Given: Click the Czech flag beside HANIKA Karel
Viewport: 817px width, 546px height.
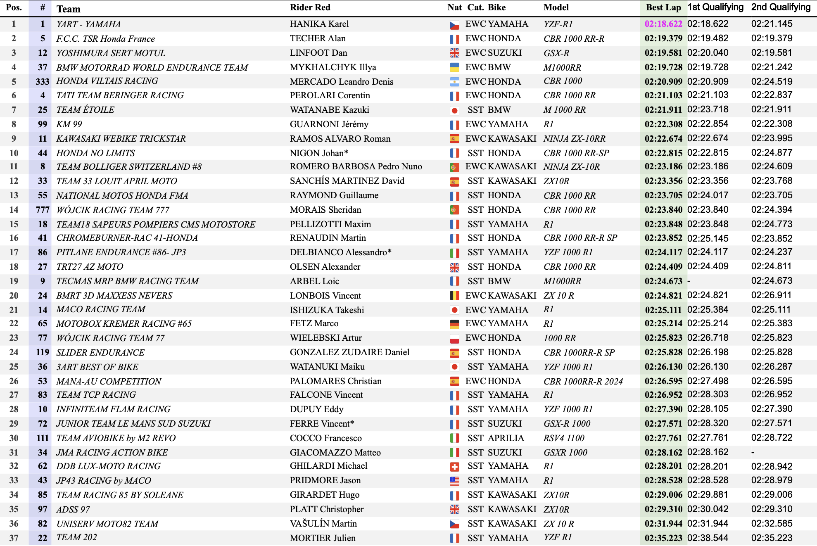Looking at the screenshot, I should (454, 25).
